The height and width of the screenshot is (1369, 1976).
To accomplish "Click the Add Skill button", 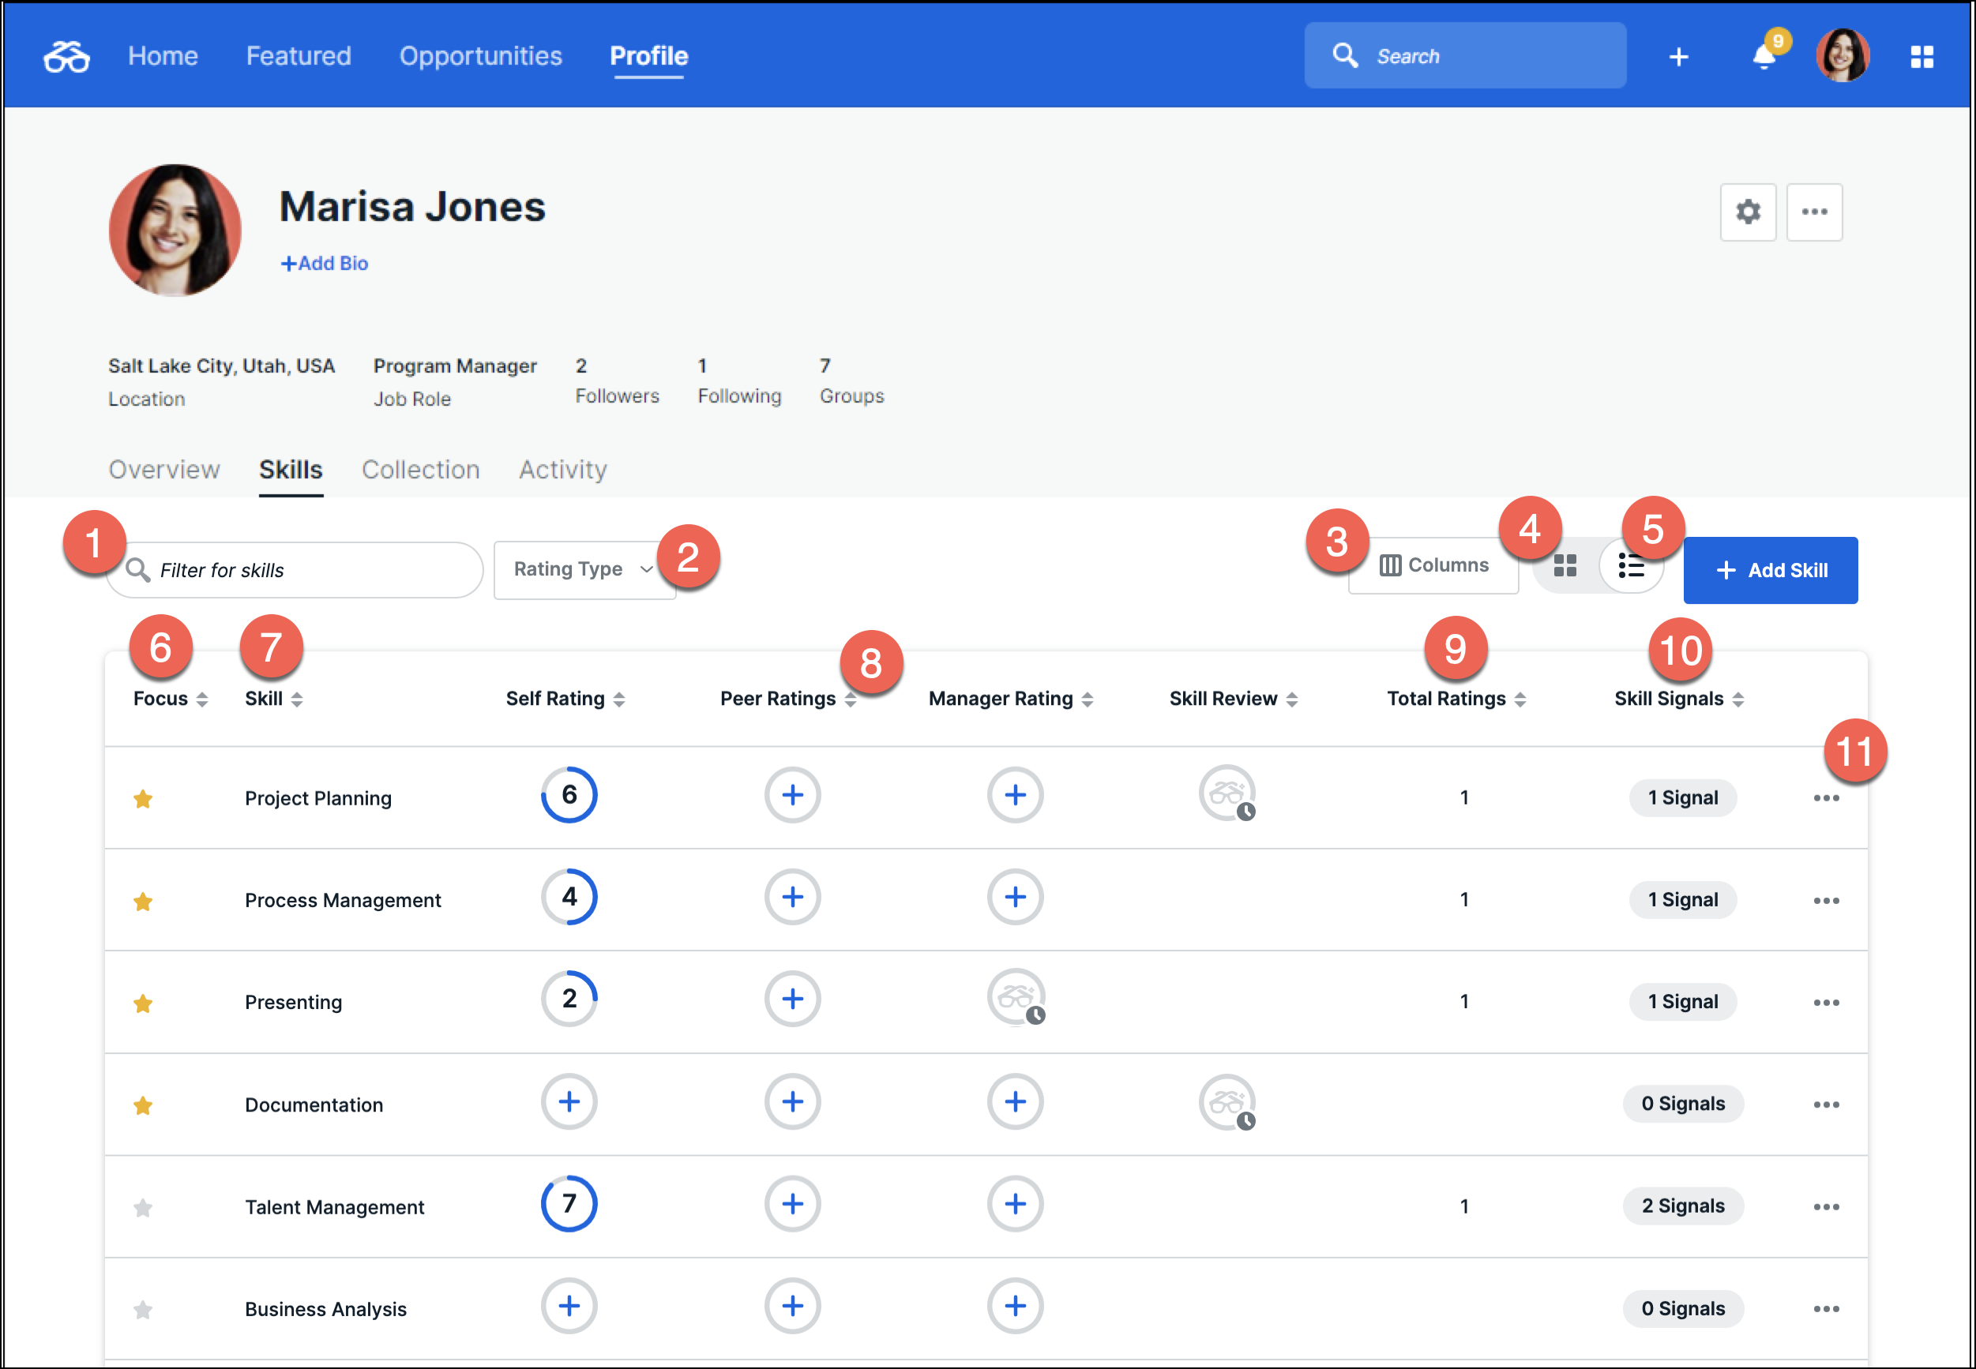I will (1770, 569).
